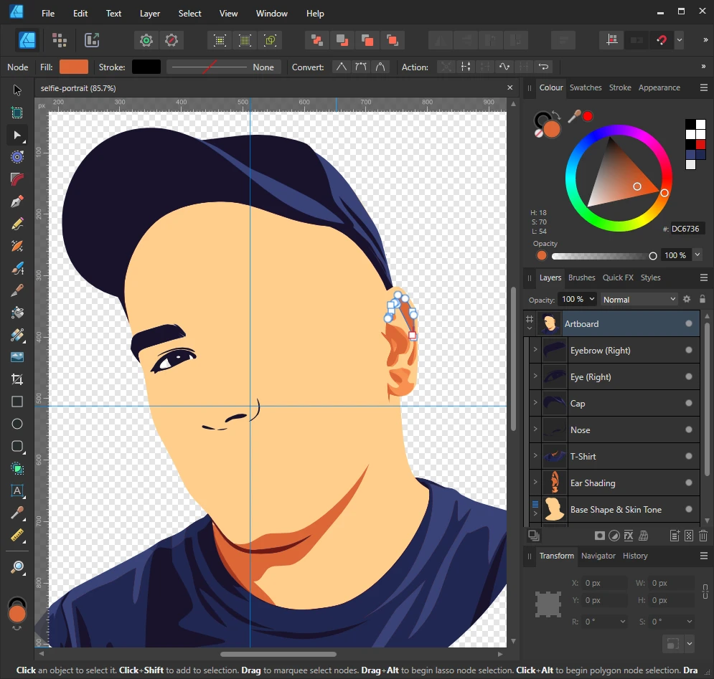
Task: Click the Pencil tool
Action: (x=17, y=224)
